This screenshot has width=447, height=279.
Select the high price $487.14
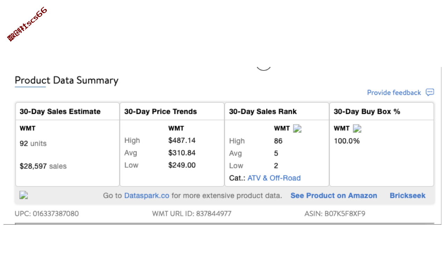coord(182,141)
